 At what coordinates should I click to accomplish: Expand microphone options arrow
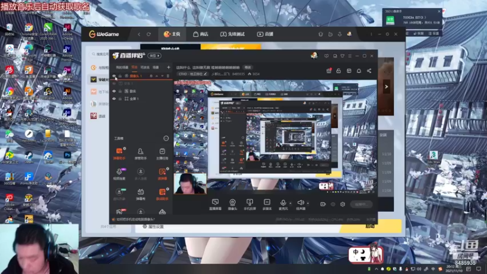290,203
